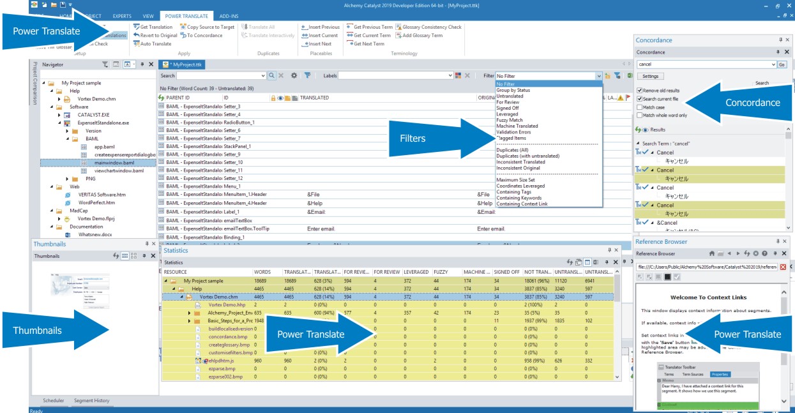Click the Reference Browser URL field
The image size is (795, 413).
(708, 266)
